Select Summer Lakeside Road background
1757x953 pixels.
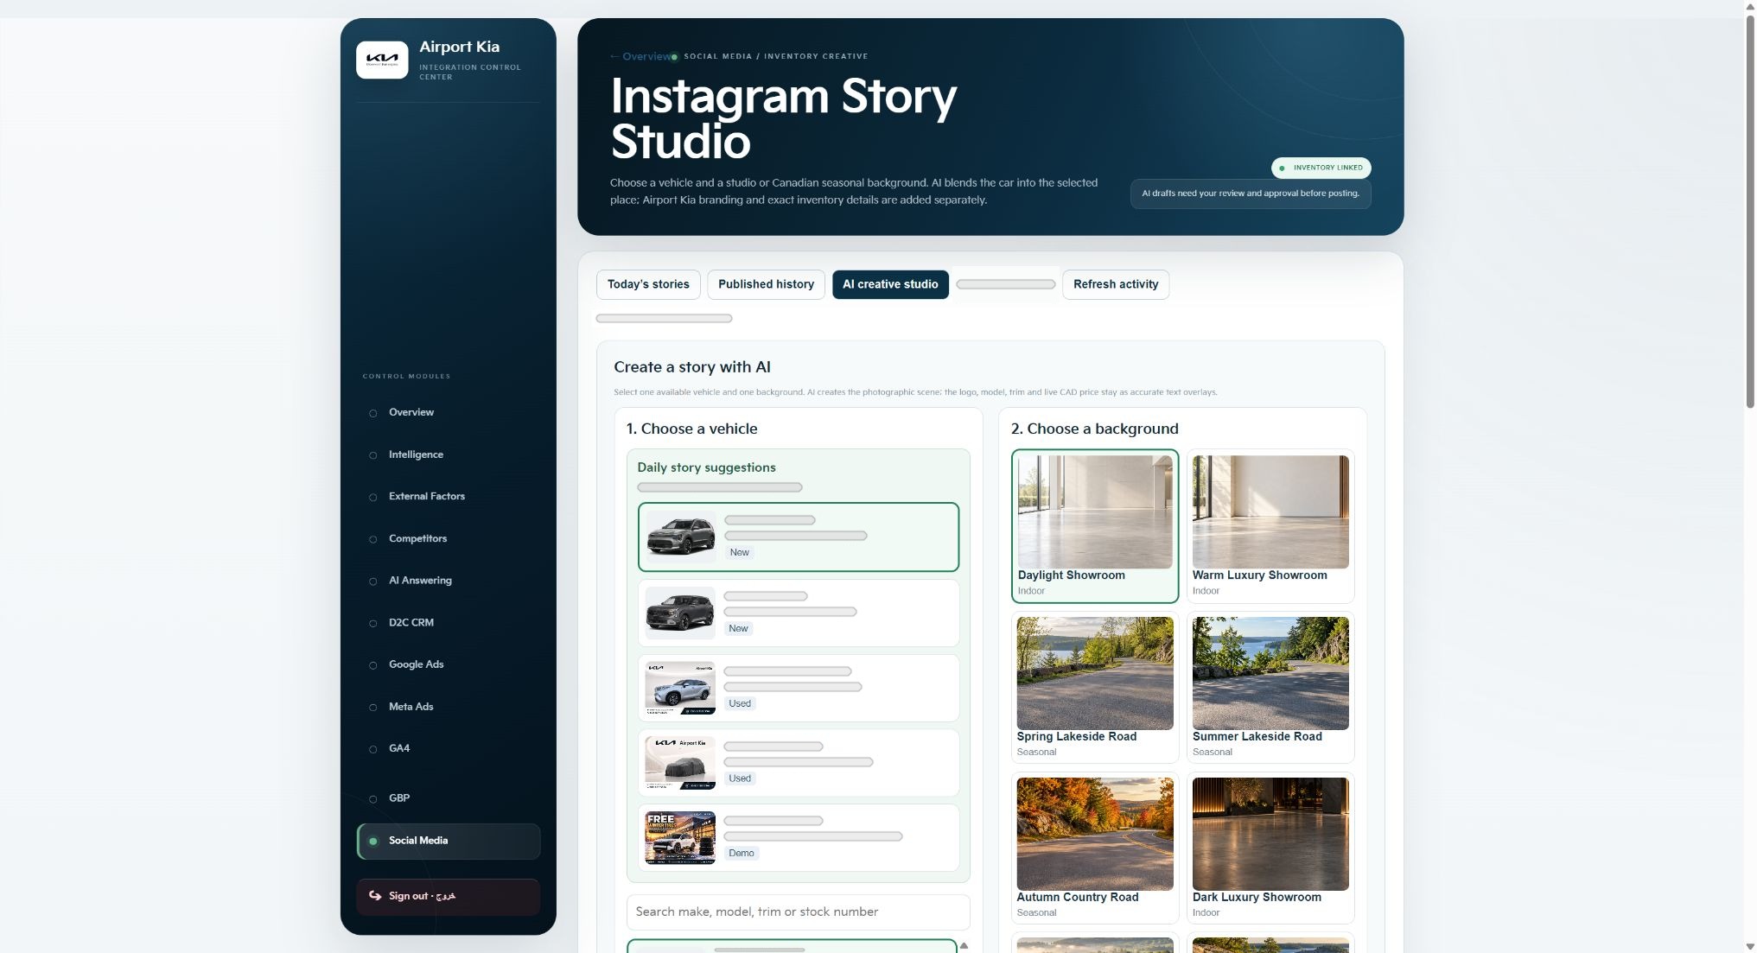[1270, 687]
